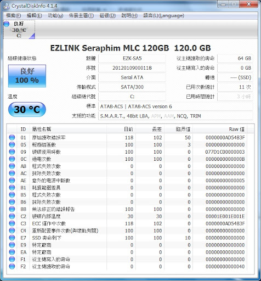Click status orb for attribute C2 硬碟內部溫度

point(12,216)
